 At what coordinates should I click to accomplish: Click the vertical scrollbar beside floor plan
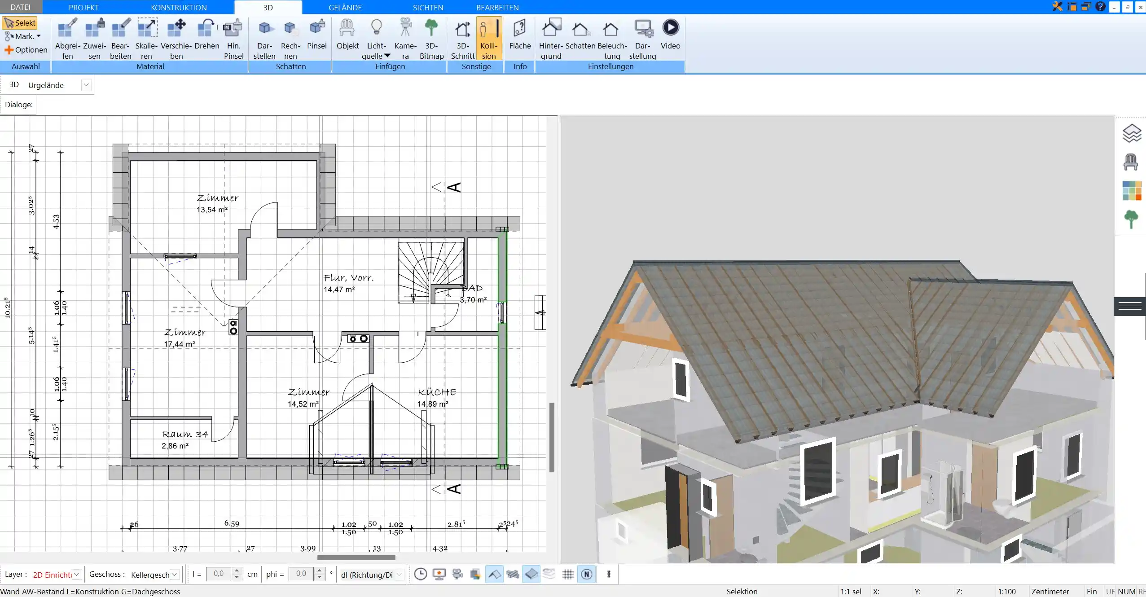point(552,437)
